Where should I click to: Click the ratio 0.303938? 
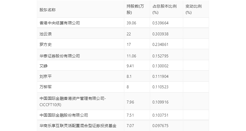pyautogui.click(x=160, y=34)
